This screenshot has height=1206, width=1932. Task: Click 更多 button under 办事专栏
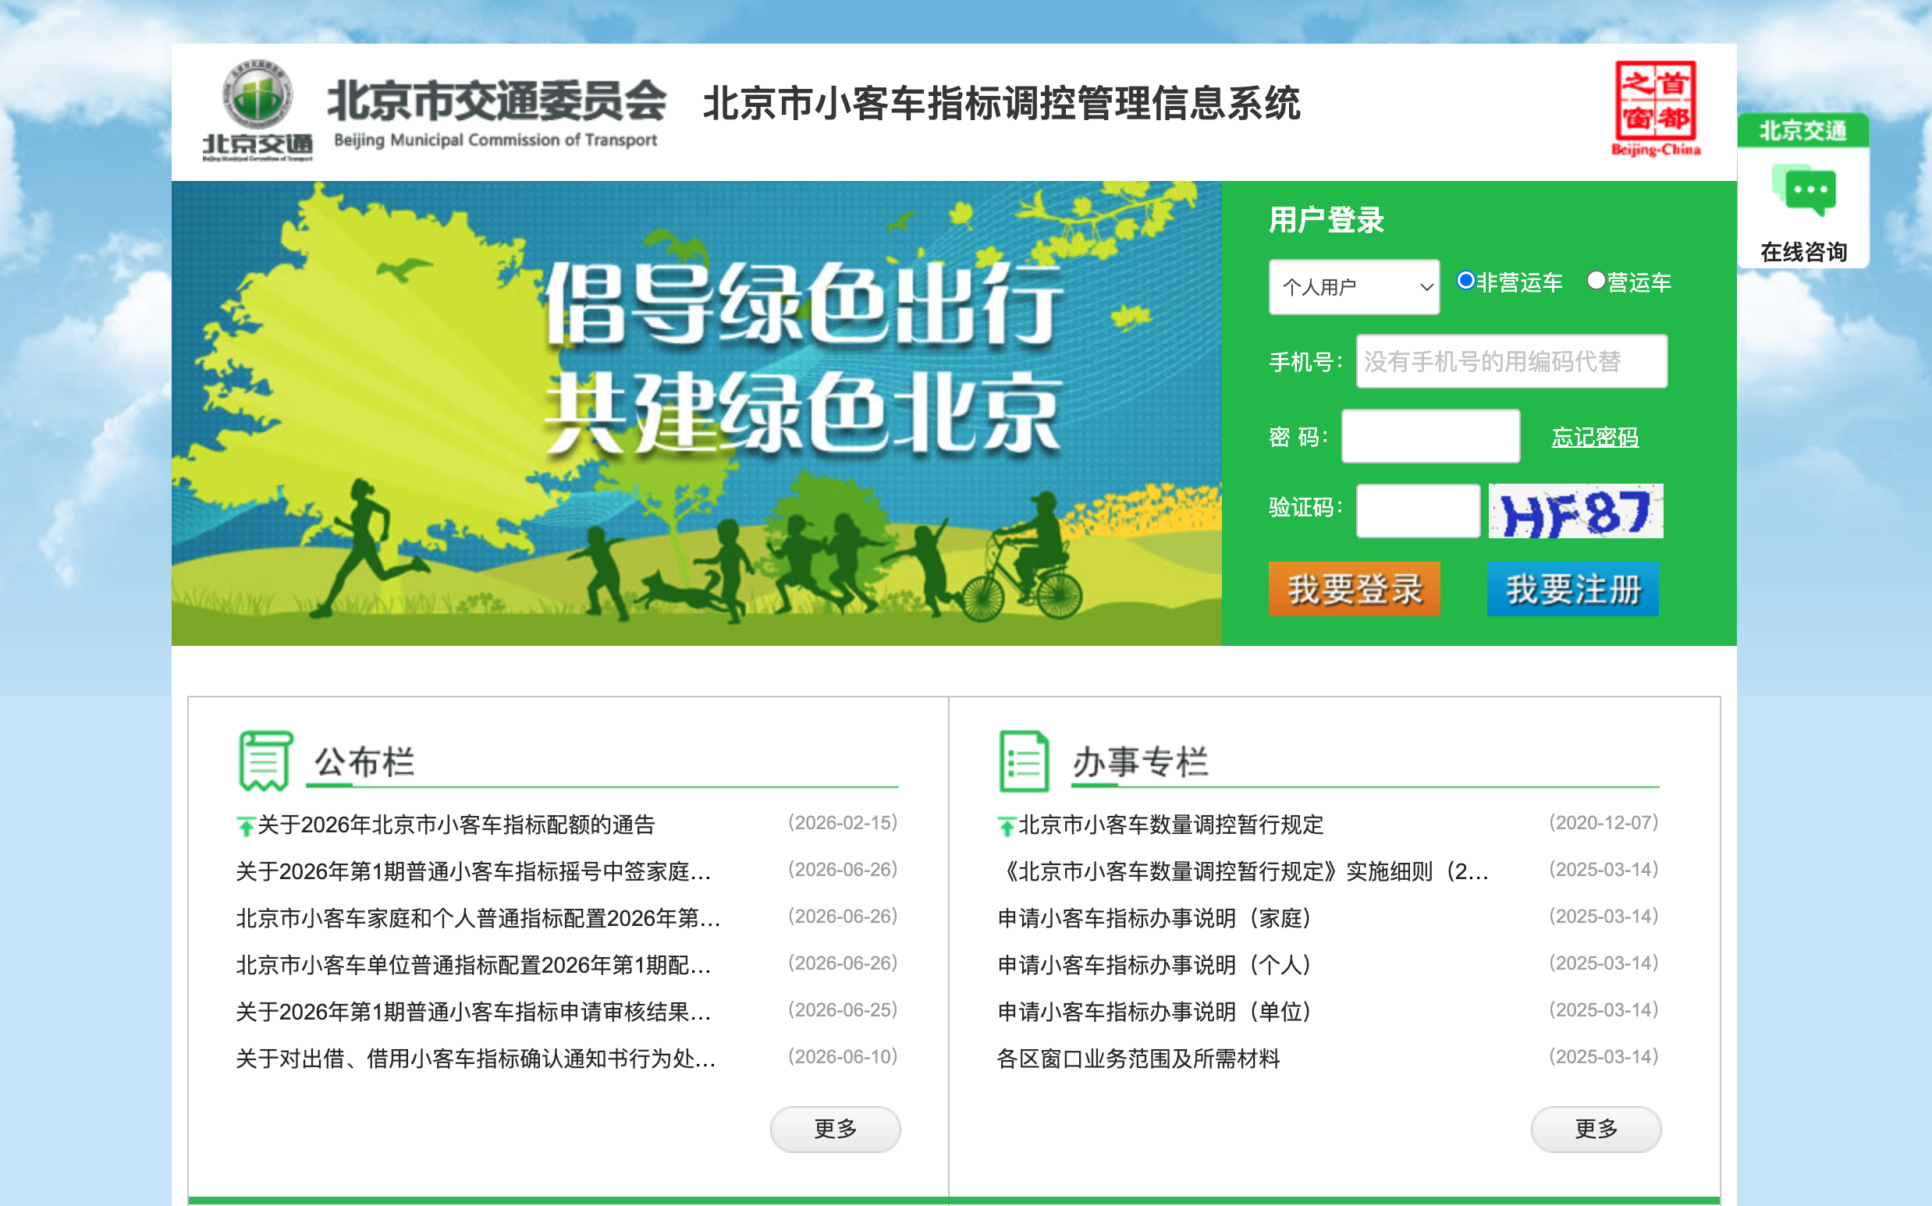[x=1596, y=1129]
